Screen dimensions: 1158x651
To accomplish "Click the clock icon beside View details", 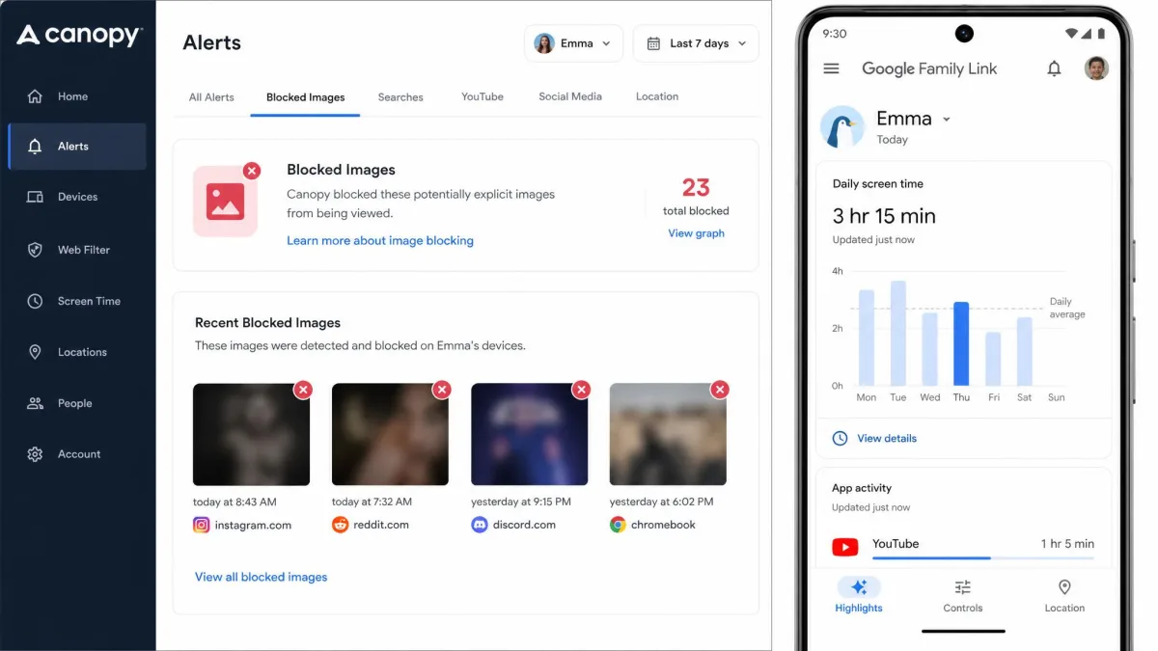I will click(840, 438).
